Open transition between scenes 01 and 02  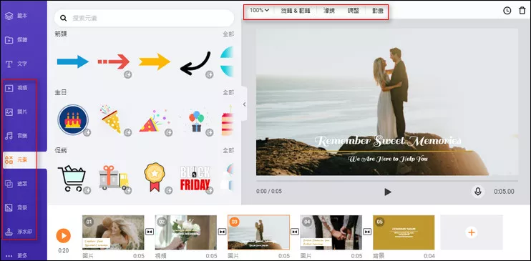point(150,232)
